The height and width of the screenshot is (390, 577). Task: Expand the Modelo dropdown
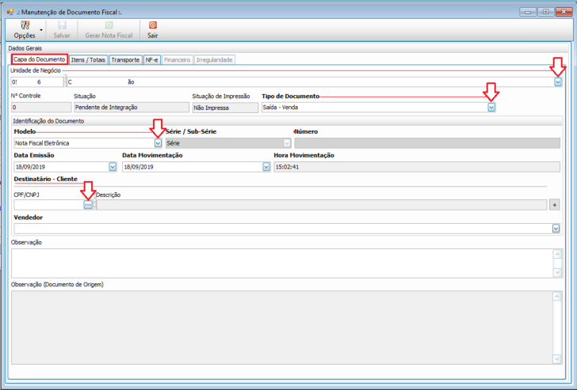pyautogui.click(x=158, y=143)
